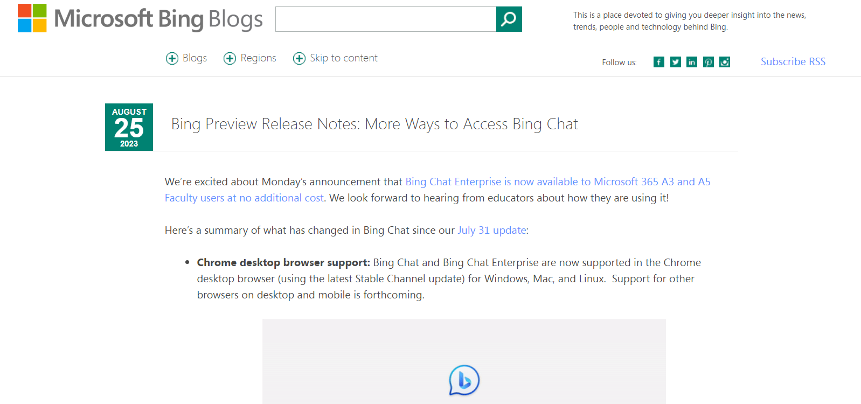The image size is (861, 404).
Task: Expand the Regions menu
Action: [258, 58]
